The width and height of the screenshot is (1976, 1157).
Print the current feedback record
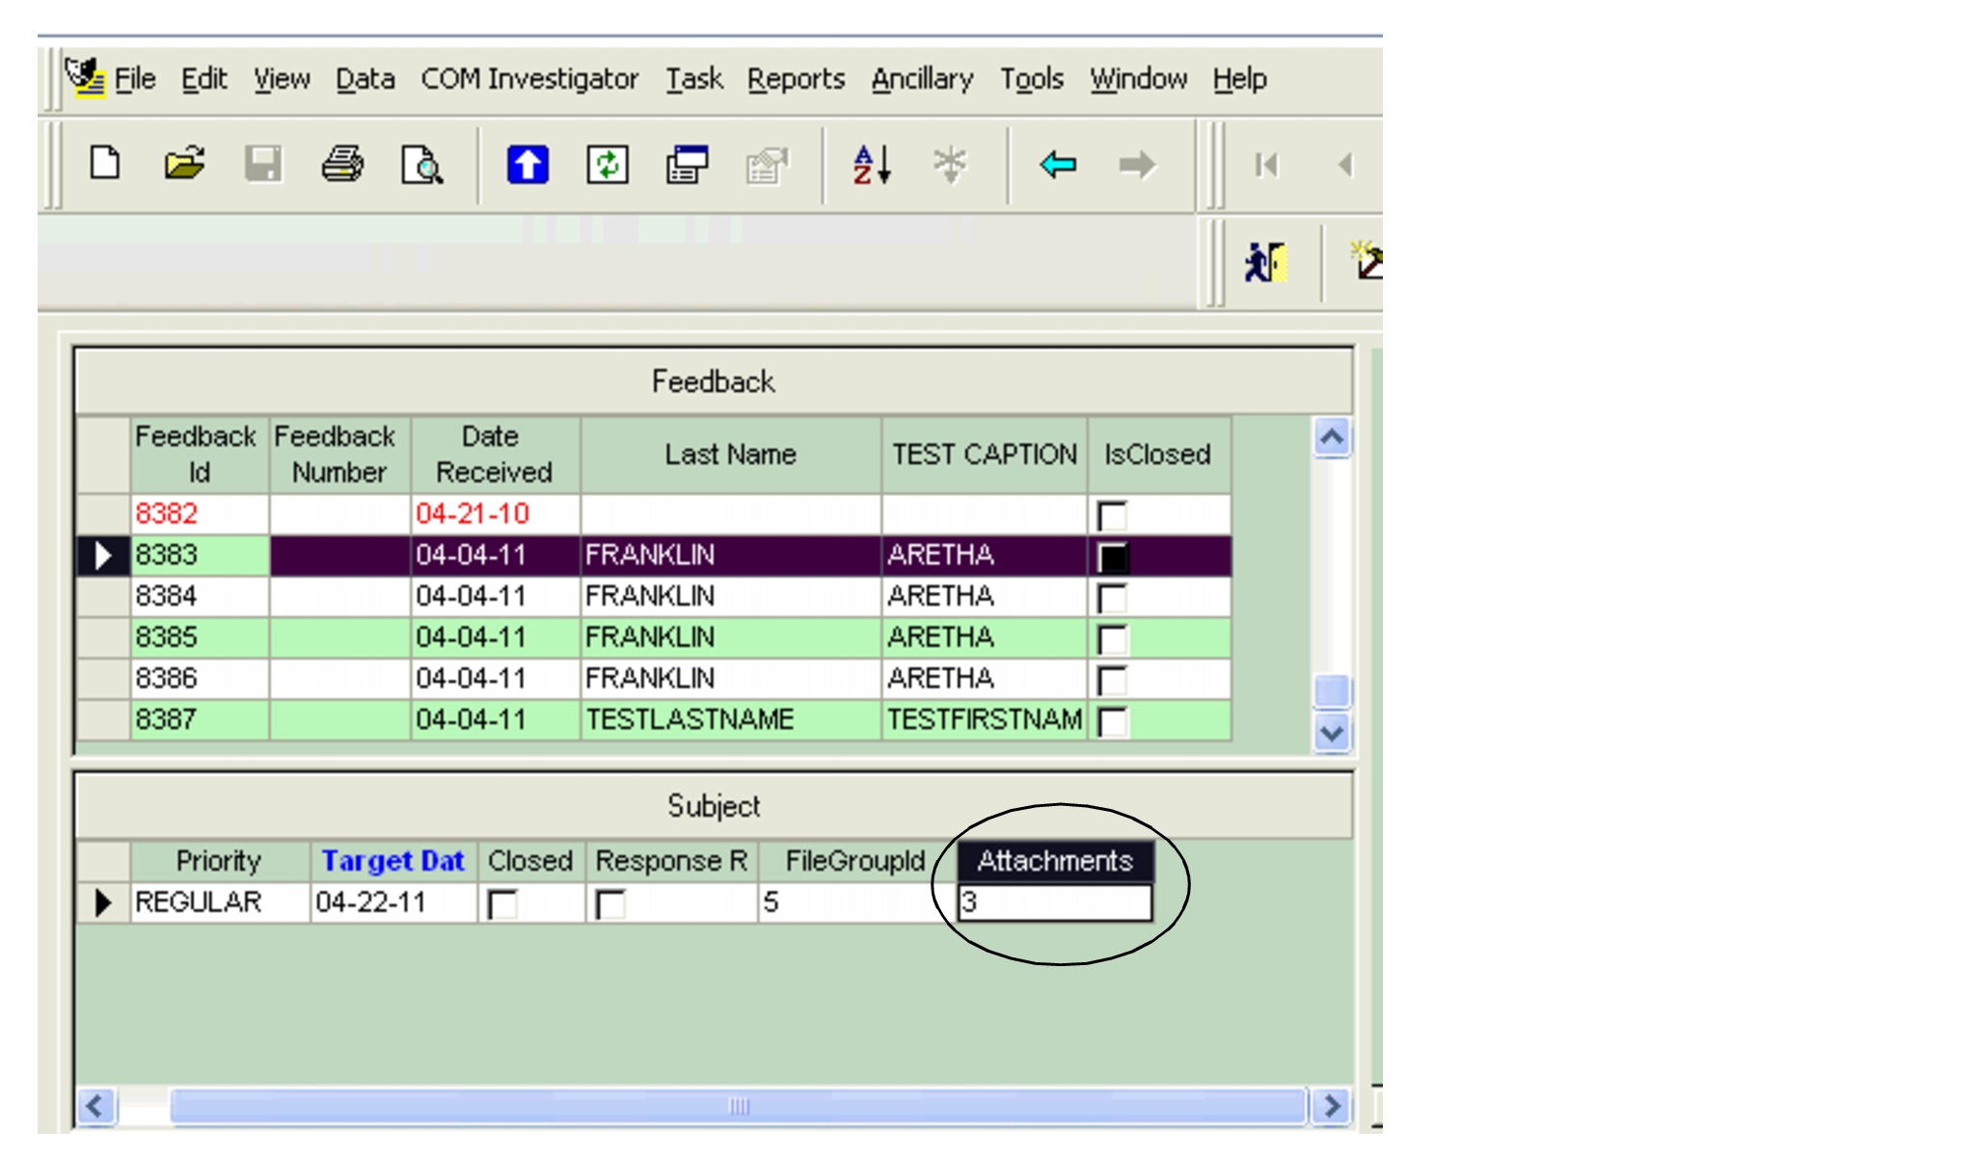(343, 164)
